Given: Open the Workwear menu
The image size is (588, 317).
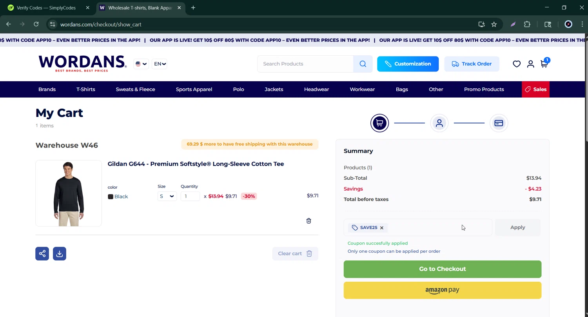Looking at the screenshot, I should point(362,89).
